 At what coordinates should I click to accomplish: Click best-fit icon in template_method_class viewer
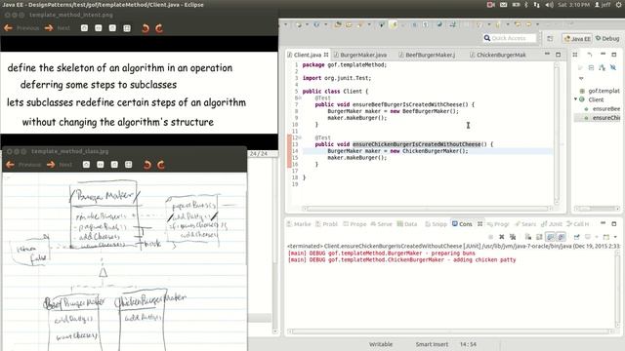pyautogui.click(x=128, y=165)
